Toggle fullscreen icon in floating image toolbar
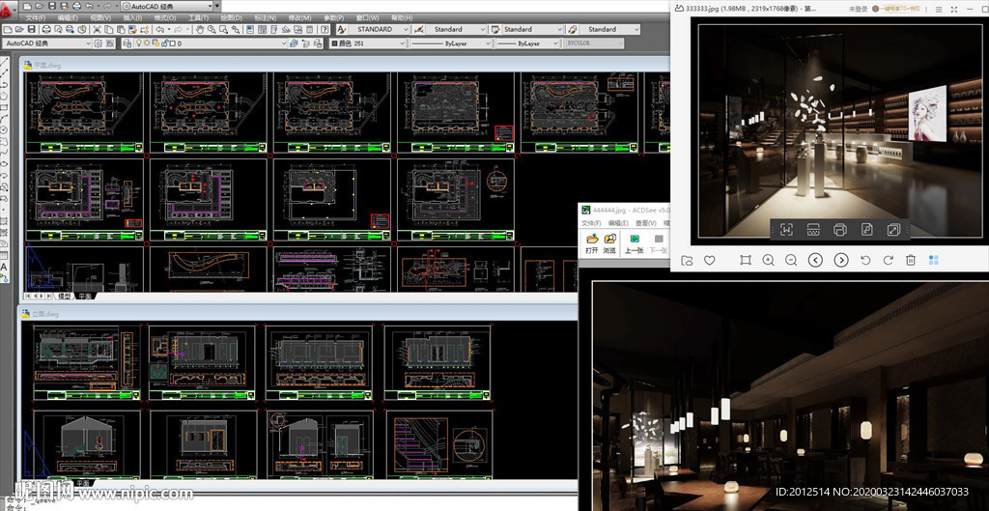The height and width of the screenshot is (511, 989). (x=893, y=229)
